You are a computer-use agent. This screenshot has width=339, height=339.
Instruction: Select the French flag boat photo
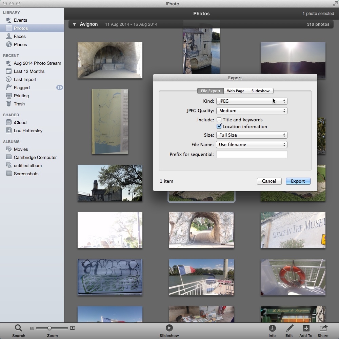(x=201, y=277)
